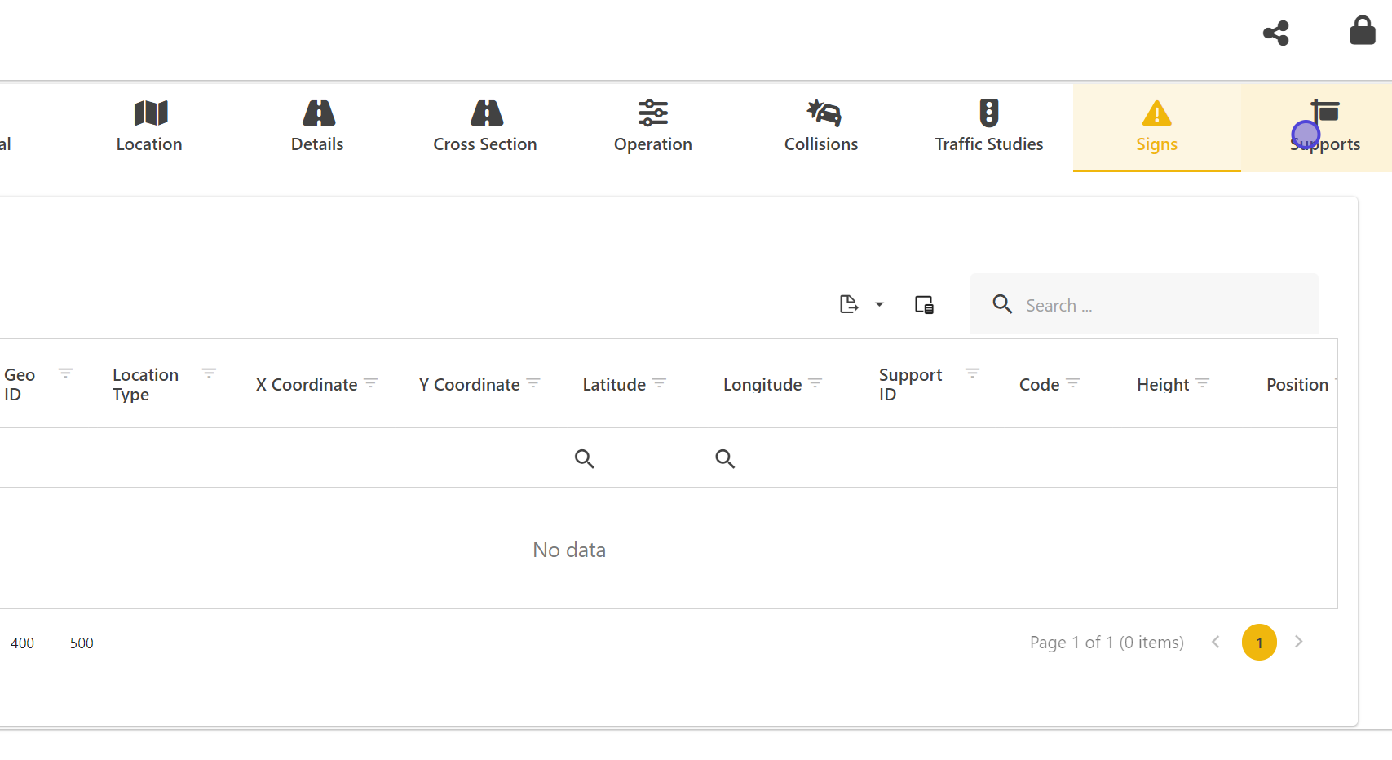Open the column chooser icon
Viewport: 1392px width, 760px height.
[x=924, y=305]
